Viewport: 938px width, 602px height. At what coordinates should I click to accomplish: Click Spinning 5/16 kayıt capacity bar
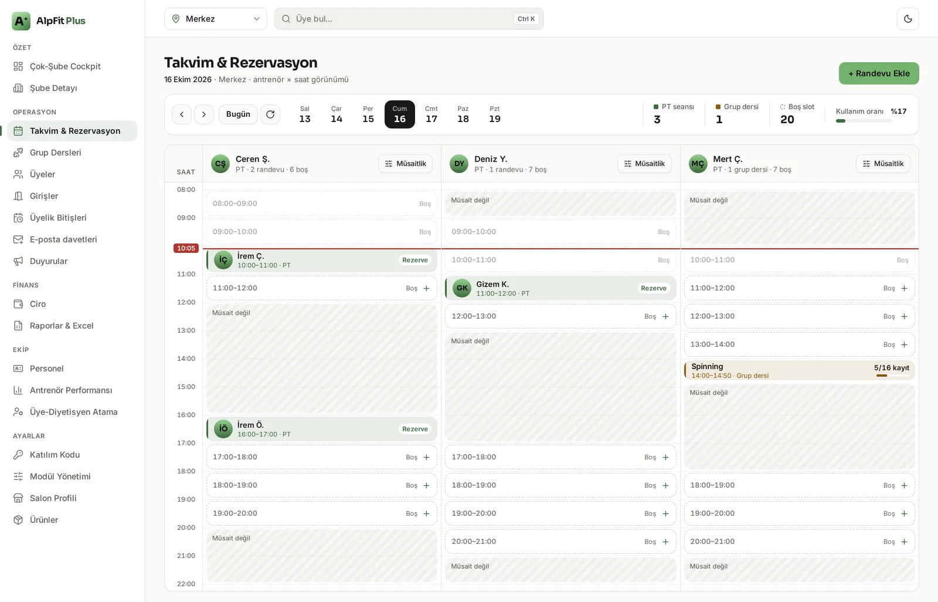(892, 376)
